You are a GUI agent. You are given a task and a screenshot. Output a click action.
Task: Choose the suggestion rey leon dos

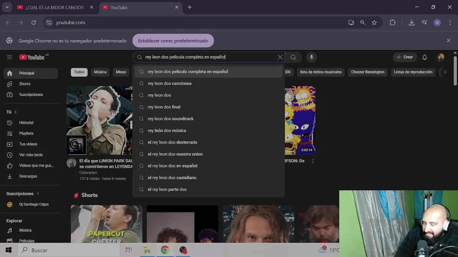click(209, 95)
